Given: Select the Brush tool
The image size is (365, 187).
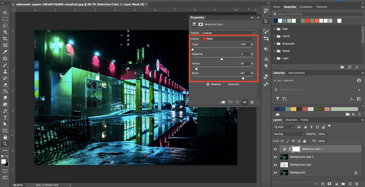Looking at the screenshot, I should coord(5,64).
